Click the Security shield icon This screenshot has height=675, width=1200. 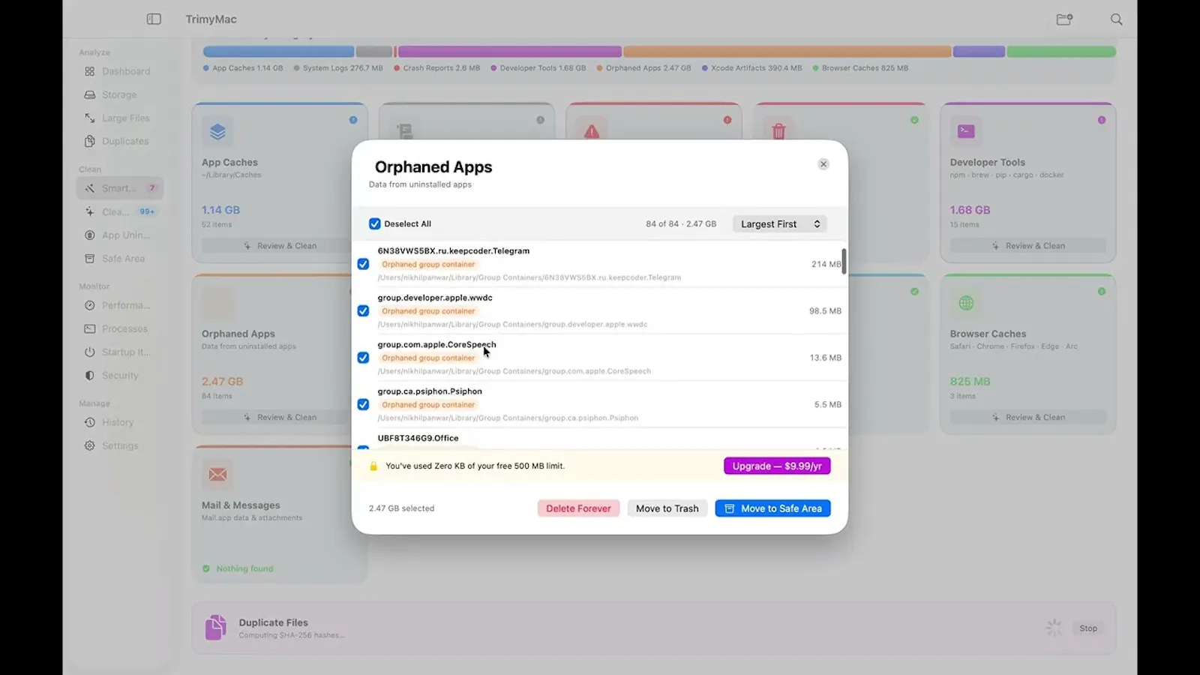pos(90,375)
